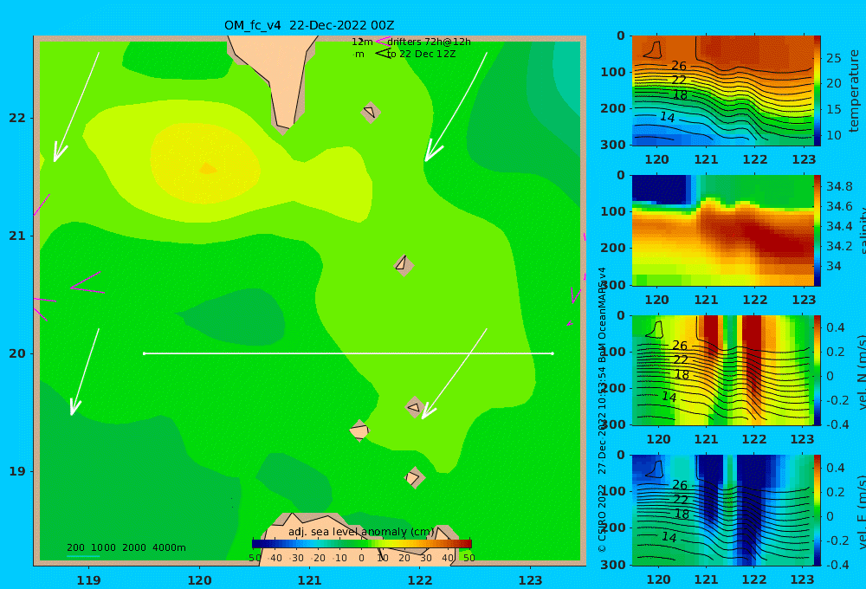Click the magenta drifter arrow symbol in legend
The height and width of the screenshot is (589, 866).
click(x=382, y=42)
